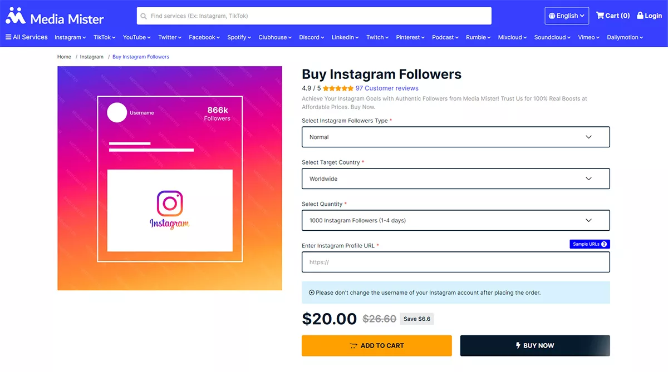Open the 97 Customer reviews link
Image resolution: width=668 pixels, height=372 pixels.
[387, 88]
